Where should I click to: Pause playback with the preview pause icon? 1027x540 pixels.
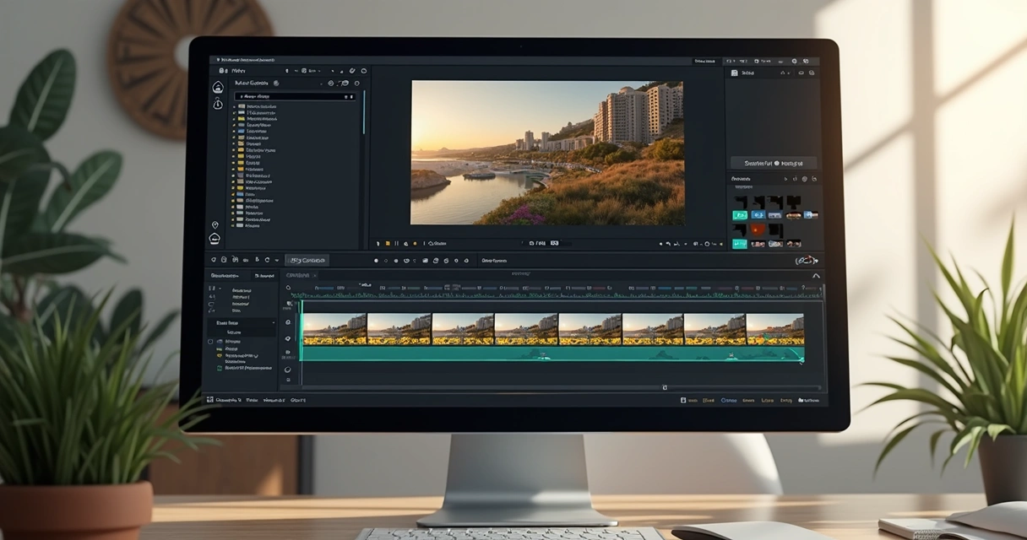(x=397, y=243)
